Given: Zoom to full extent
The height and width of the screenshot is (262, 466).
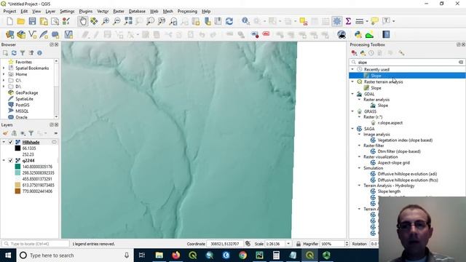Looking at the screenshot, I should click(128, 21).
